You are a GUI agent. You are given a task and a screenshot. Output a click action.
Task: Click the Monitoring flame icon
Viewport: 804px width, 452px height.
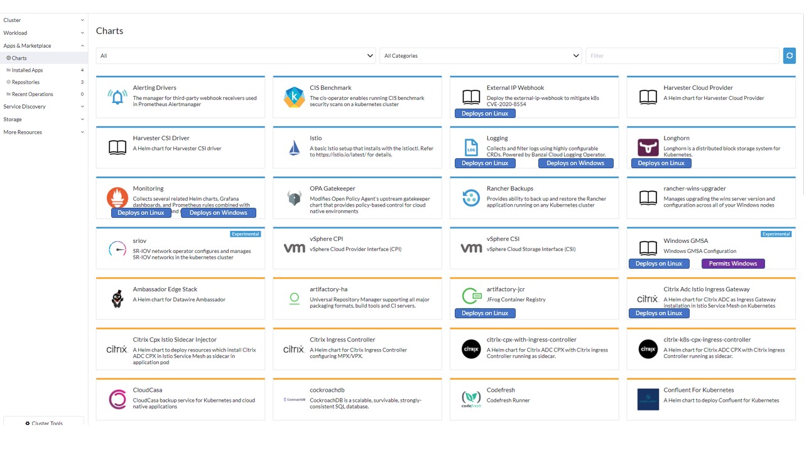(116, 197)
